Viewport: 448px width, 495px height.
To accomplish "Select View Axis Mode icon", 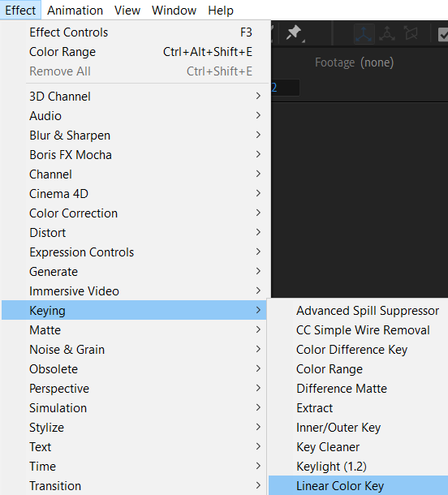I will coord(411,34).
